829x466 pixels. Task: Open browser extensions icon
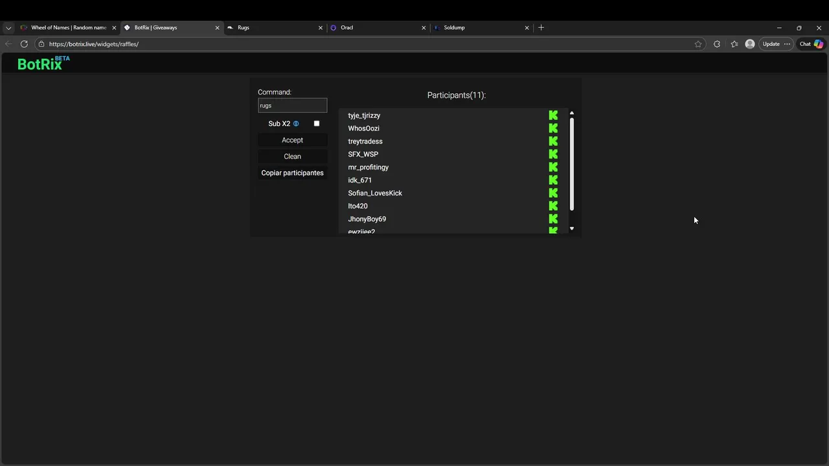tap(716, 44)
